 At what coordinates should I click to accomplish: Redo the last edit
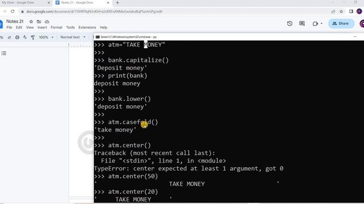(x=9, y=37)
